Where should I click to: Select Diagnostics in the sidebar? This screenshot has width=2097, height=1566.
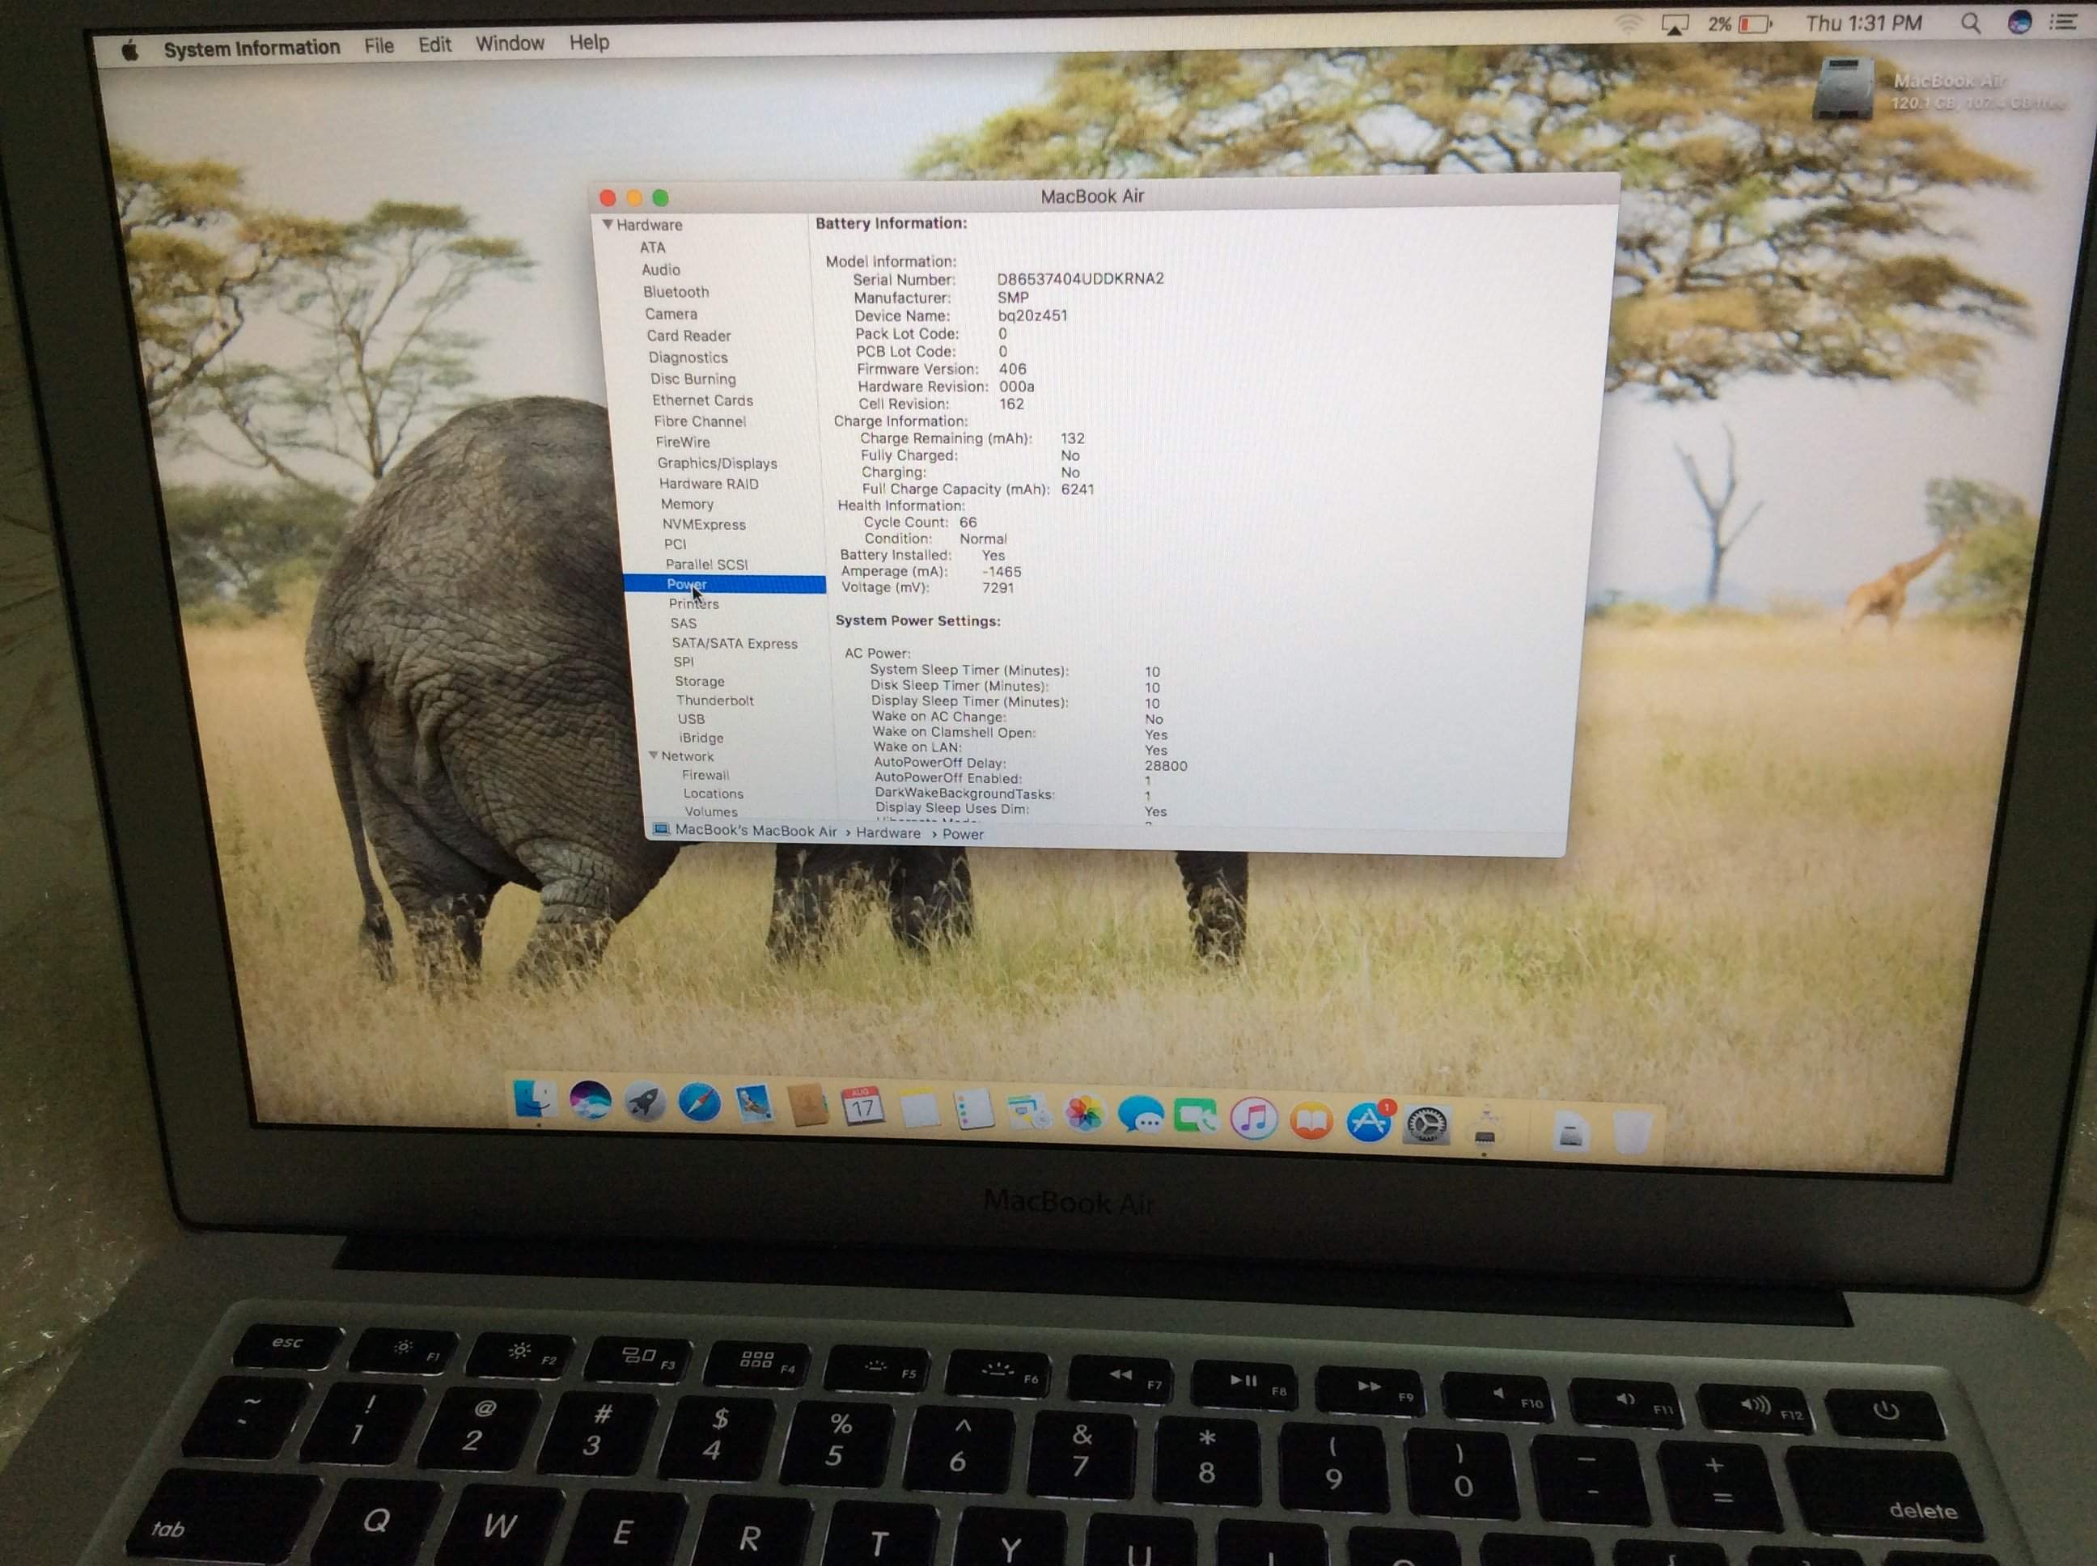[688, 358]
